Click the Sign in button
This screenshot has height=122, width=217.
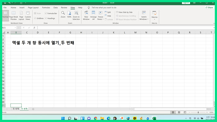(186, 2)
